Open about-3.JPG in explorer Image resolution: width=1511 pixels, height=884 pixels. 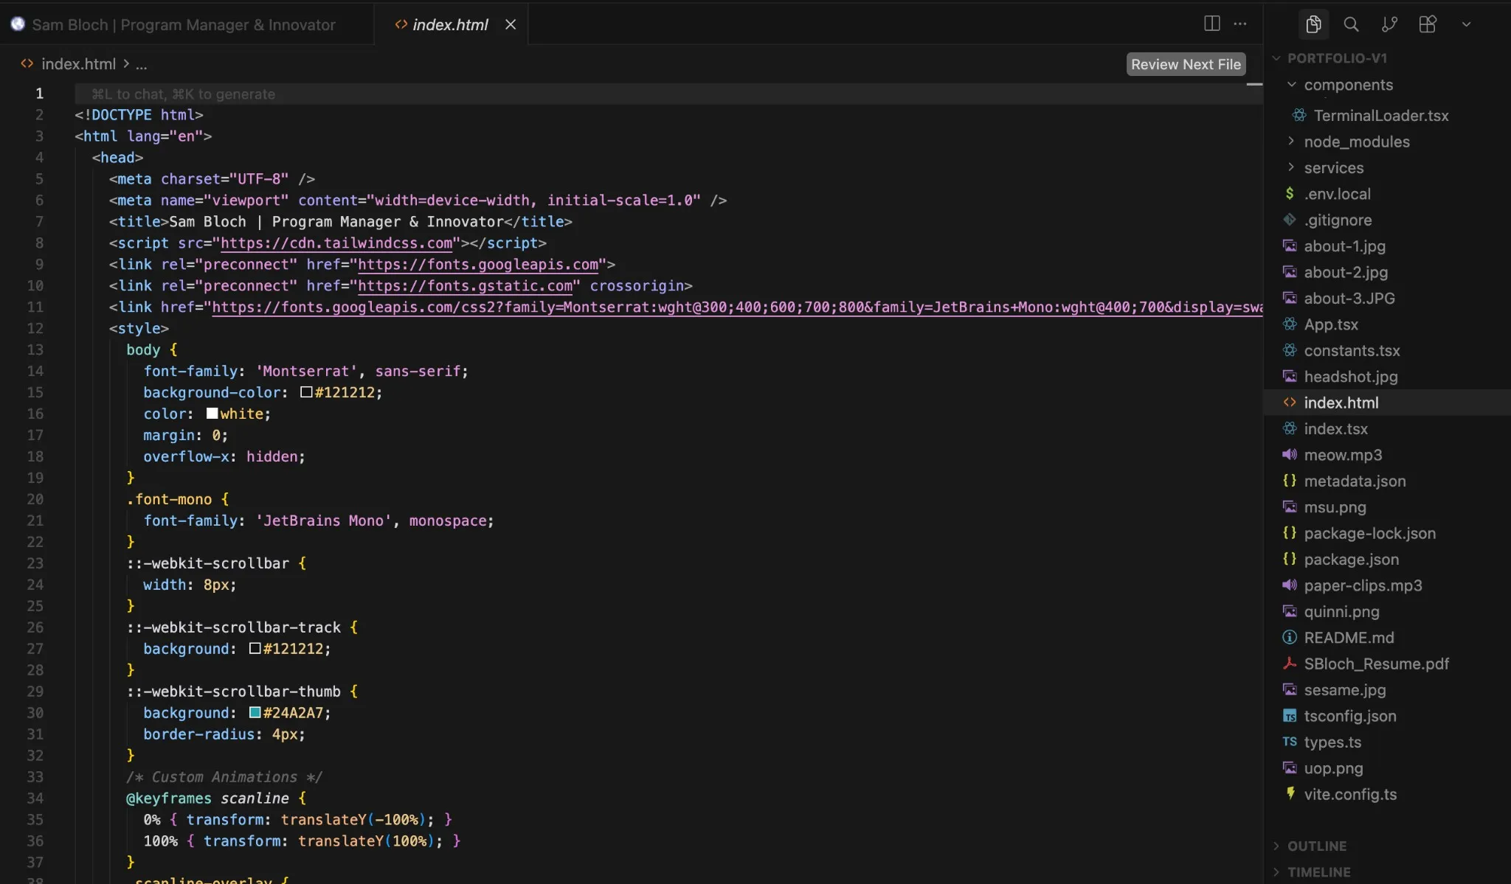coord(1349,299)
